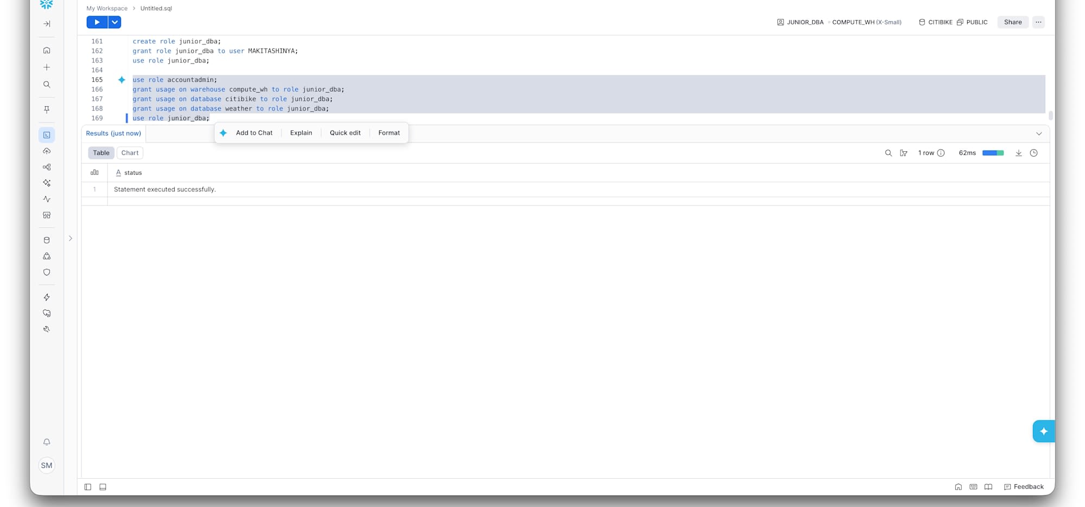The width and height of the screenshot is (1085, 507).
Task: Click the query duration progress bar
Action: click(993, 153)
